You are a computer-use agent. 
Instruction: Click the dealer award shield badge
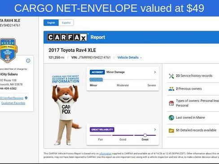[8, 50]
